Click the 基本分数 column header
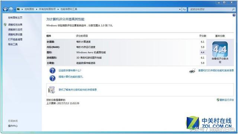This screenshot has width=238, height=134. [220, 36]
